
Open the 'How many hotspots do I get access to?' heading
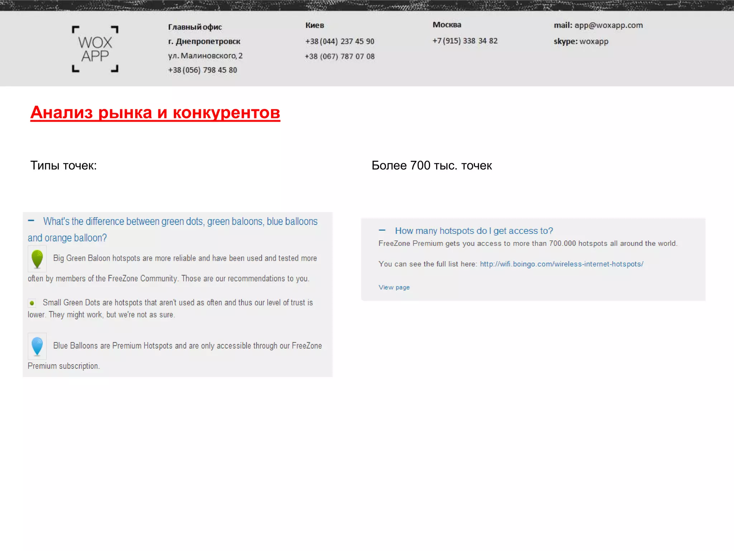coord(473,231)
